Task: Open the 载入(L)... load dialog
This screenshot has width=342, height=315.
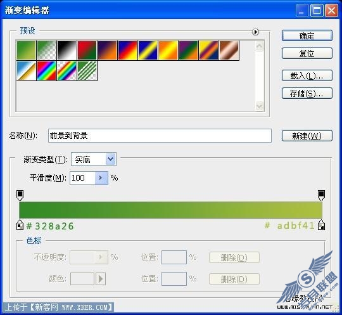Action: pos(307,75)
